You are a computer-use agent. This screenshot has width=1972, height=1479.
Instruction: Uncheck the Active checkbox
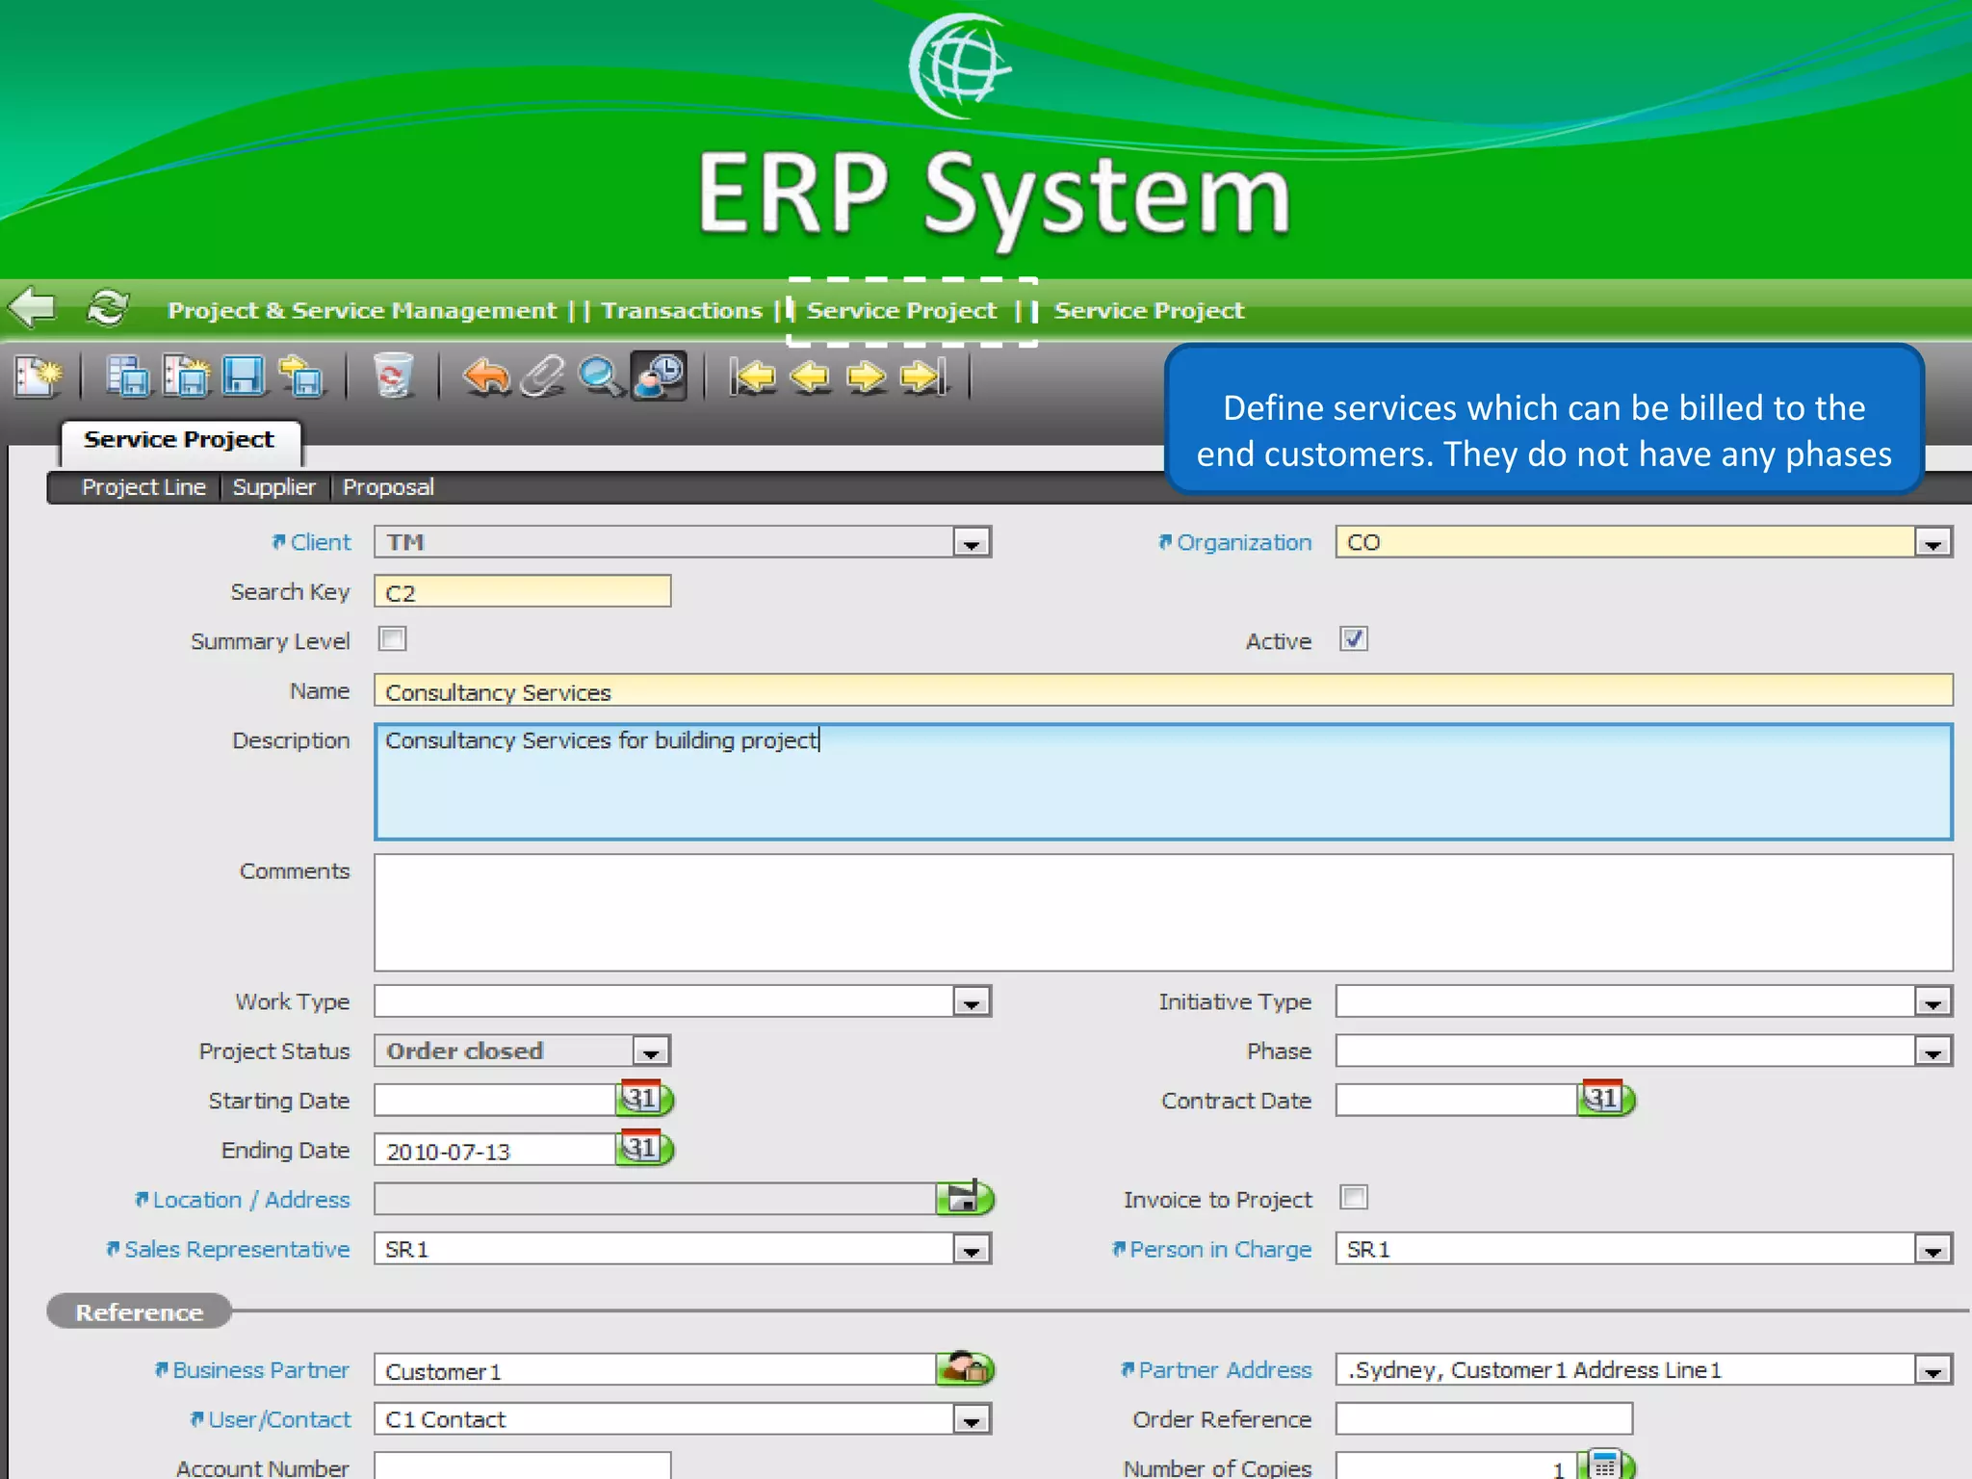[x=1354, y=639]
